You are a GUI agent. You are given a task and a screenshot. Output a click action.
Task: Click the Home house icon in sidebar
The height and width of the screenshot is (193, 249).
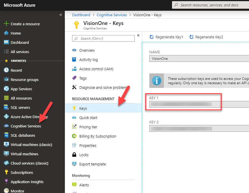pyautogui.click(x=6, y=33)
